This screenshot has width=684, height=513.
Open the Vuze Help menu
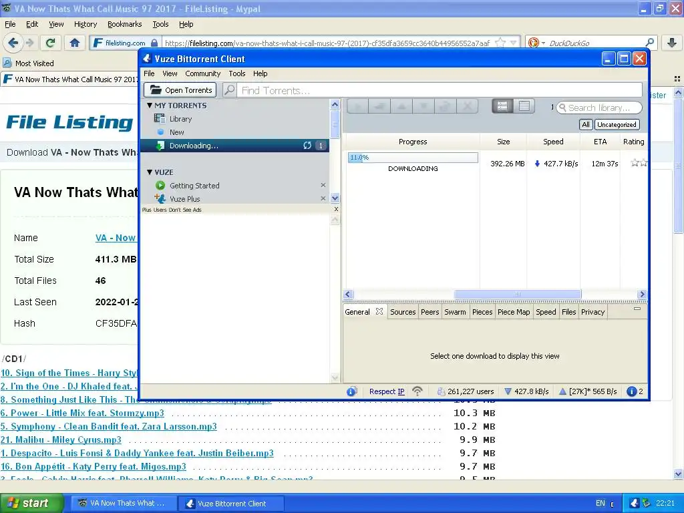[x=260, y=73]
